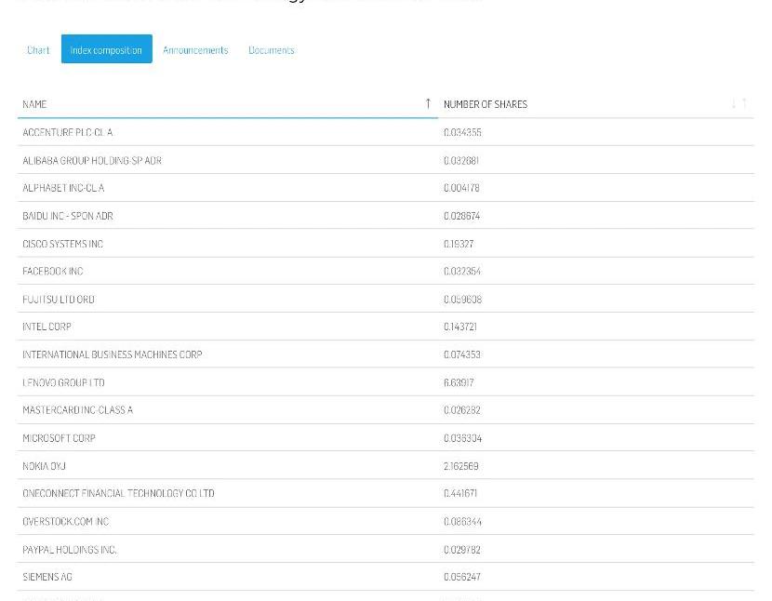Click Lenovo's share count 6.63917
The height and width of the screenshot is (601, 772).
tap(459, 382)
